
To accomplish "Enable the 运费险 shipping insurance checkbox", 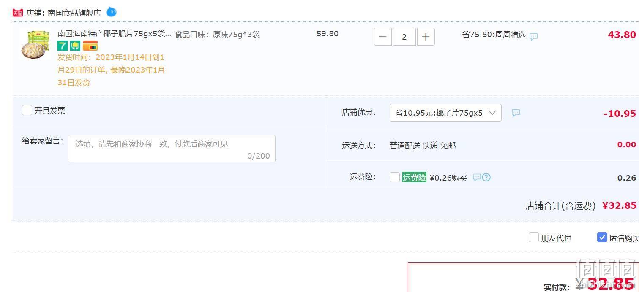I will (395, 177).
